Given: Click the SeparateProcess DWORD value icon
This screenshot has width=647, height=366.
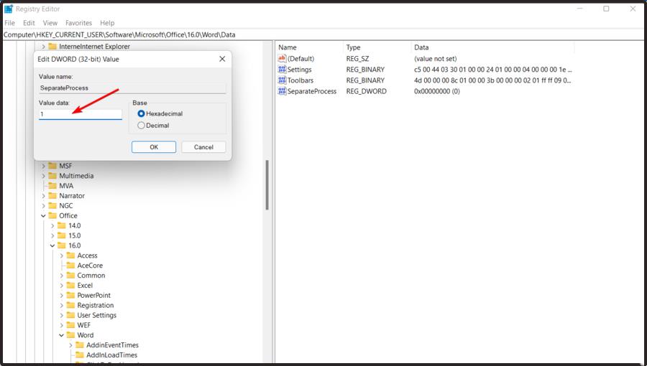Looking at the screenshot, I should (282, 91).
